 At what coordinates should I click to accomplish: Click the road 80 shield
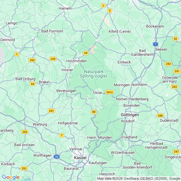click(94, 112)
